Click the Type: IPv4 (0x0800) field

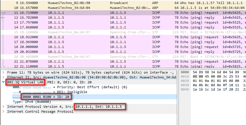[32, 102]
